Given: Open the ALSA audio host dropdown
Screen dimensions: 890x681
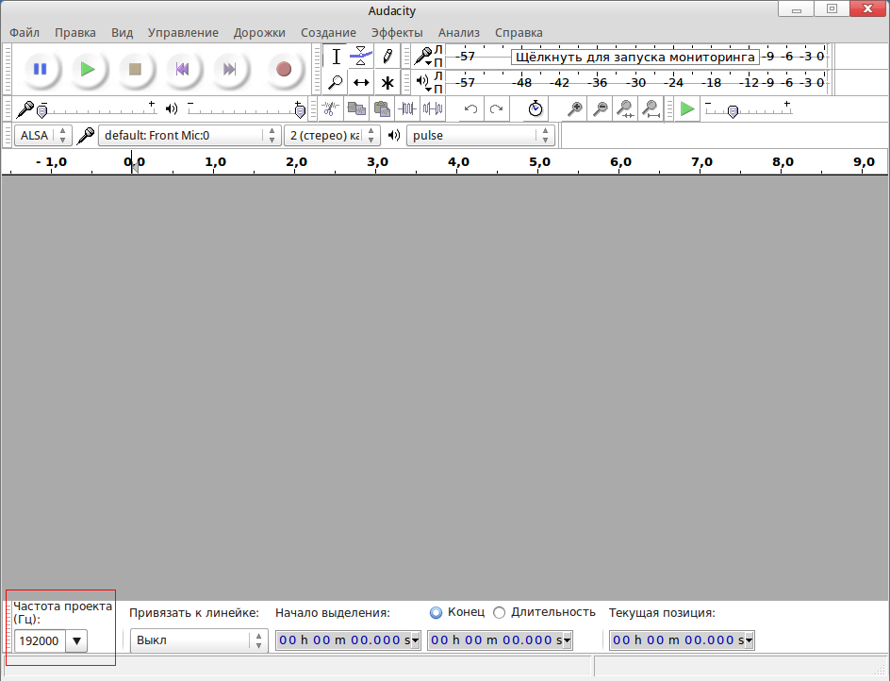Looking at the screenshot, I should pos(43,135).
